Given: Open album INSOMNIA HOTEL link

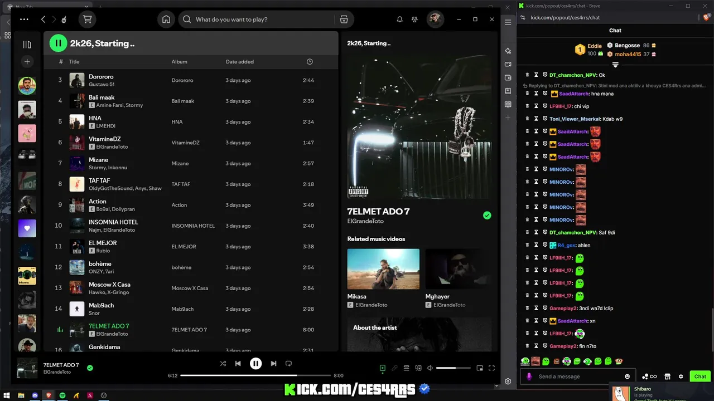Looking at the screenshot, I should [x=193, y=226].
